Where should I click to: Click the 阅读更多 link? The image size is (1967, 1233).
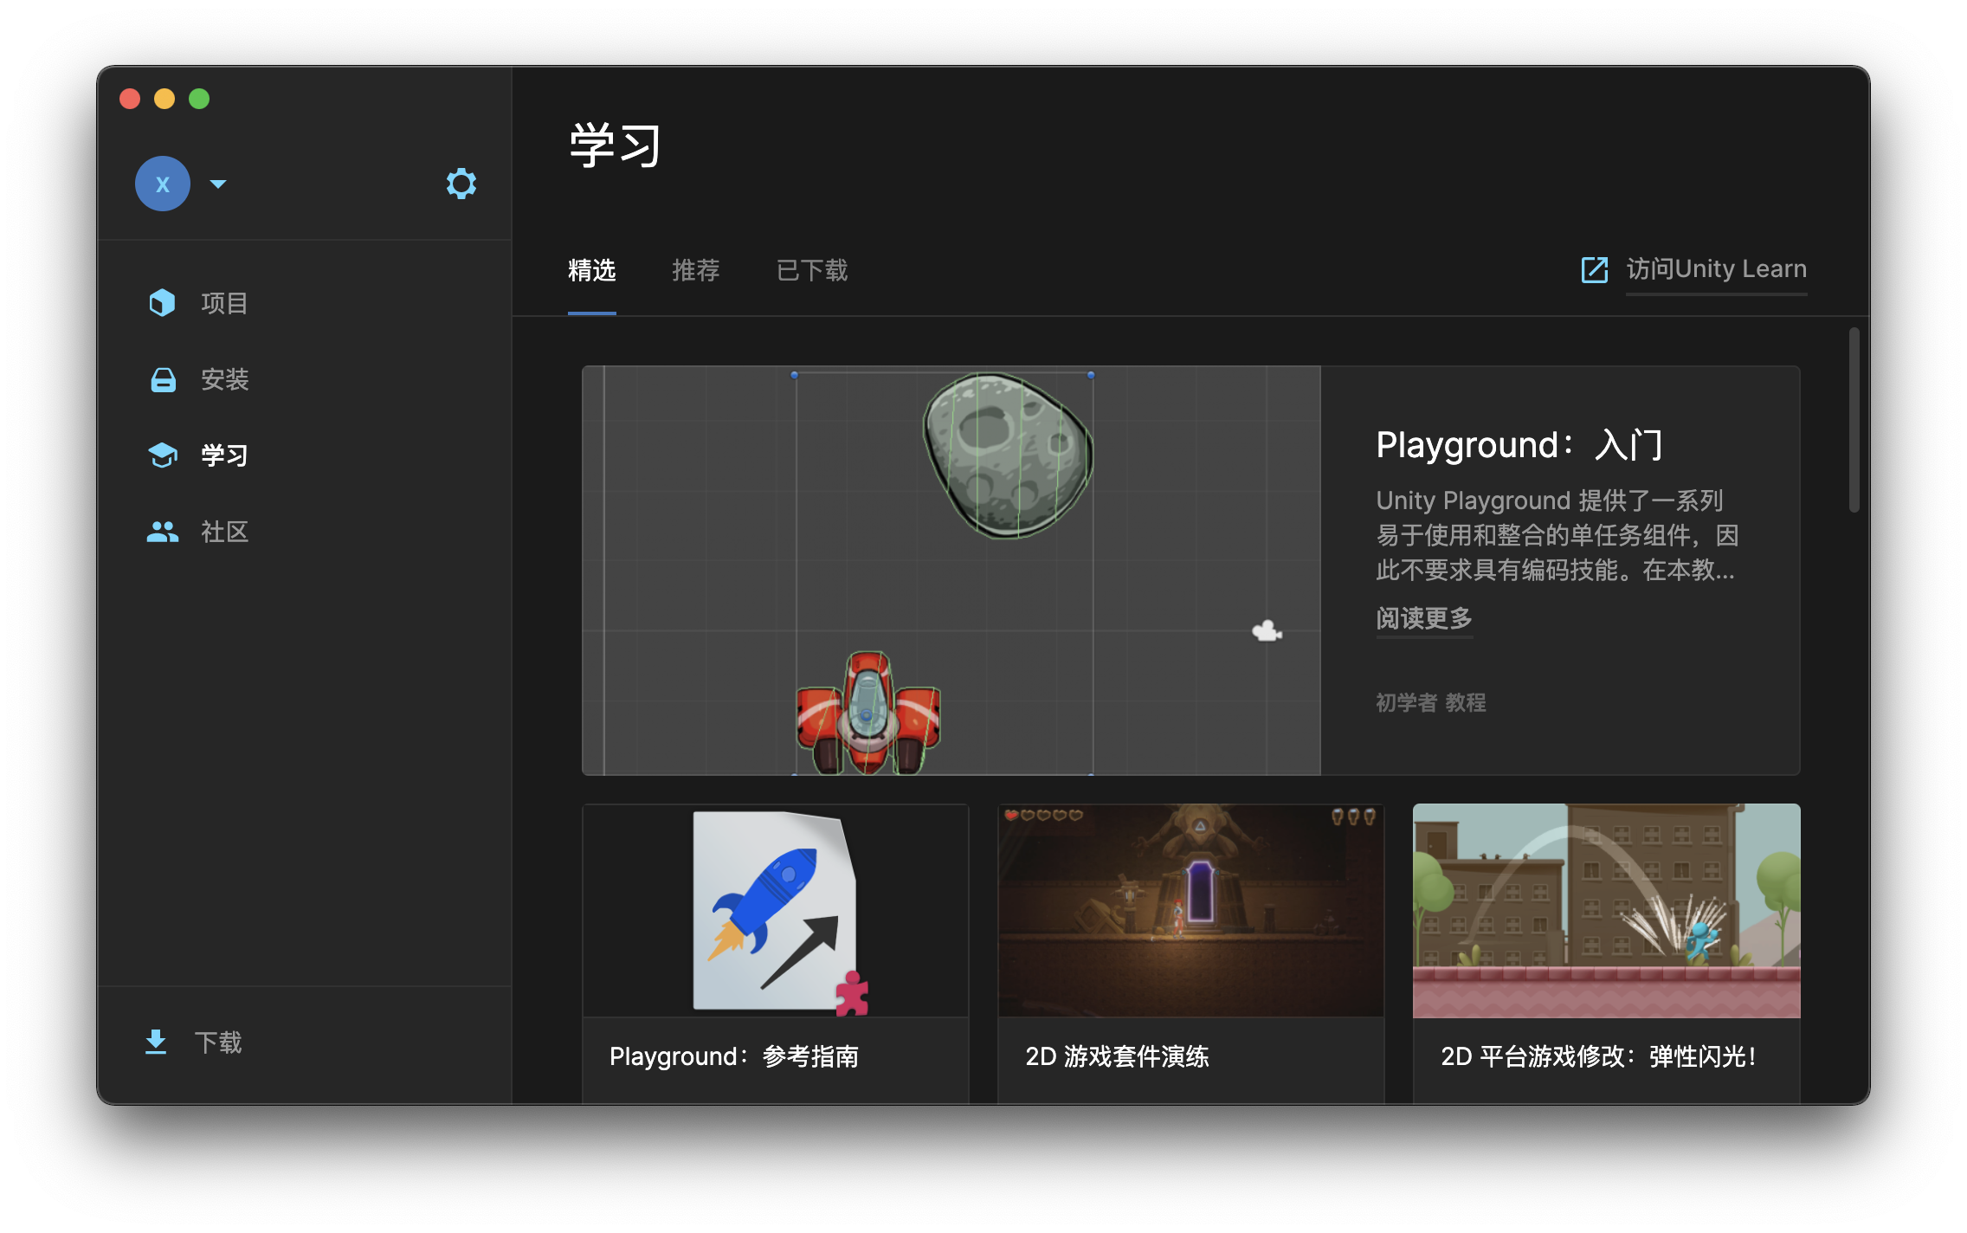click(1424, 618)
